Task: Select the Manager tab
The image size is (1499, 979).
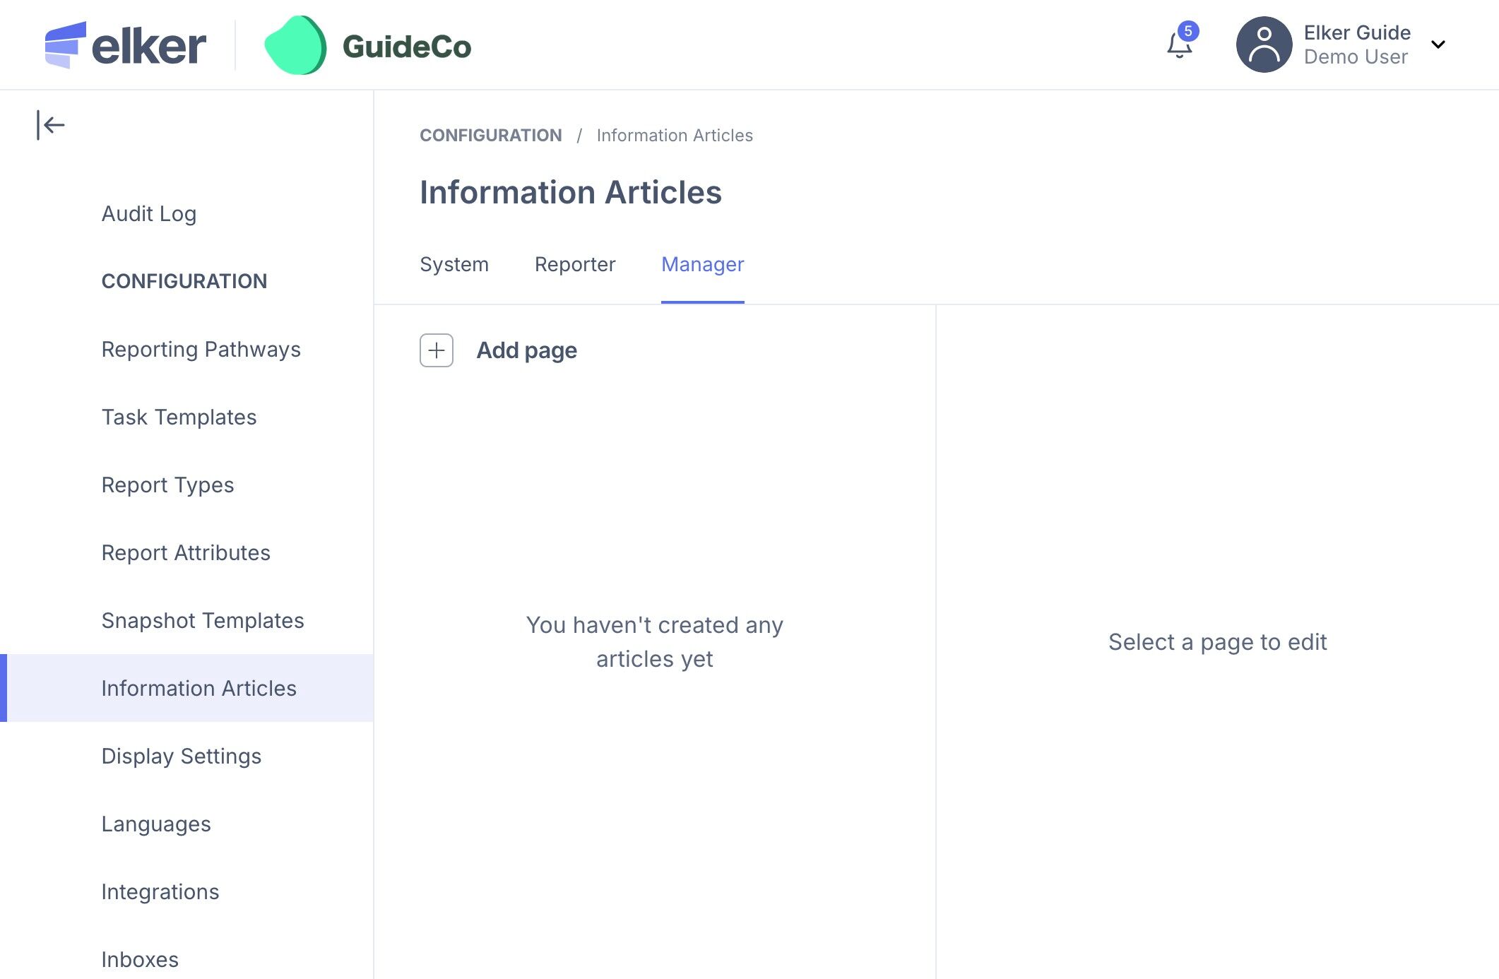Action: pos(702,264)
